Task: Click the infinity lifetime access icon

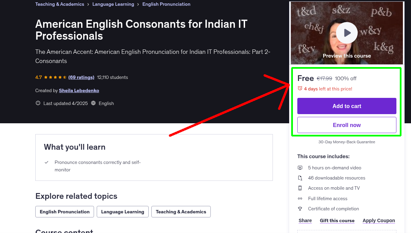Action: (300, 198)
